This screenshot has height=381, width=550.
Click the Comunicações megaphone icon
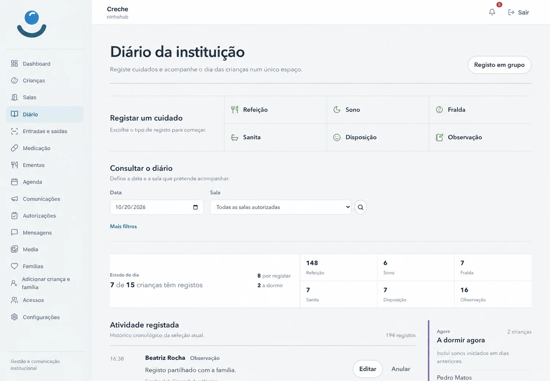click(x=14, y=199)
